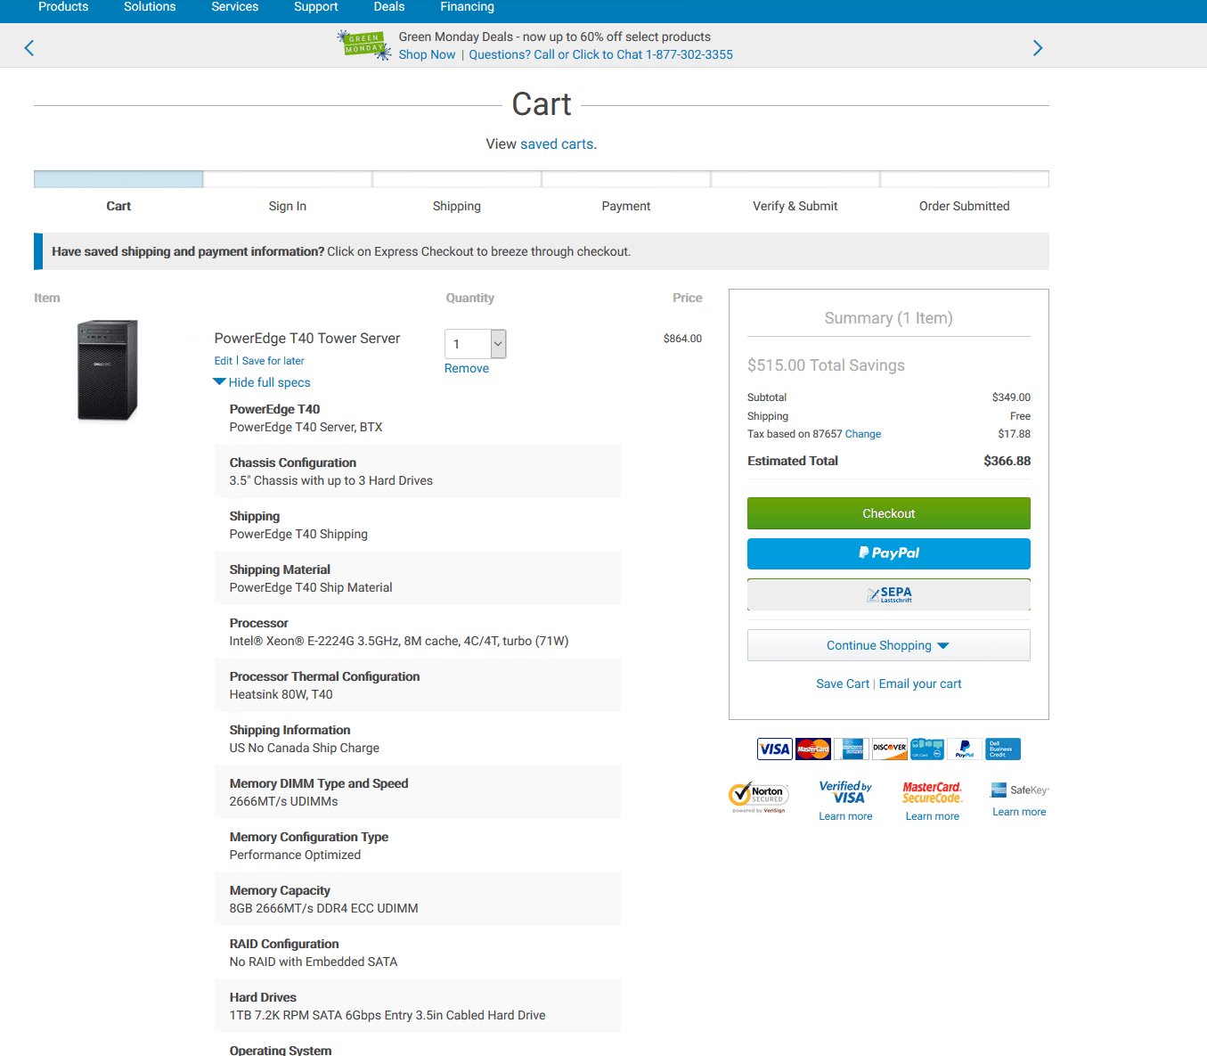The image size is (1207, 1056).
Task: Select the Payment progress step
Action: [626, 206]
